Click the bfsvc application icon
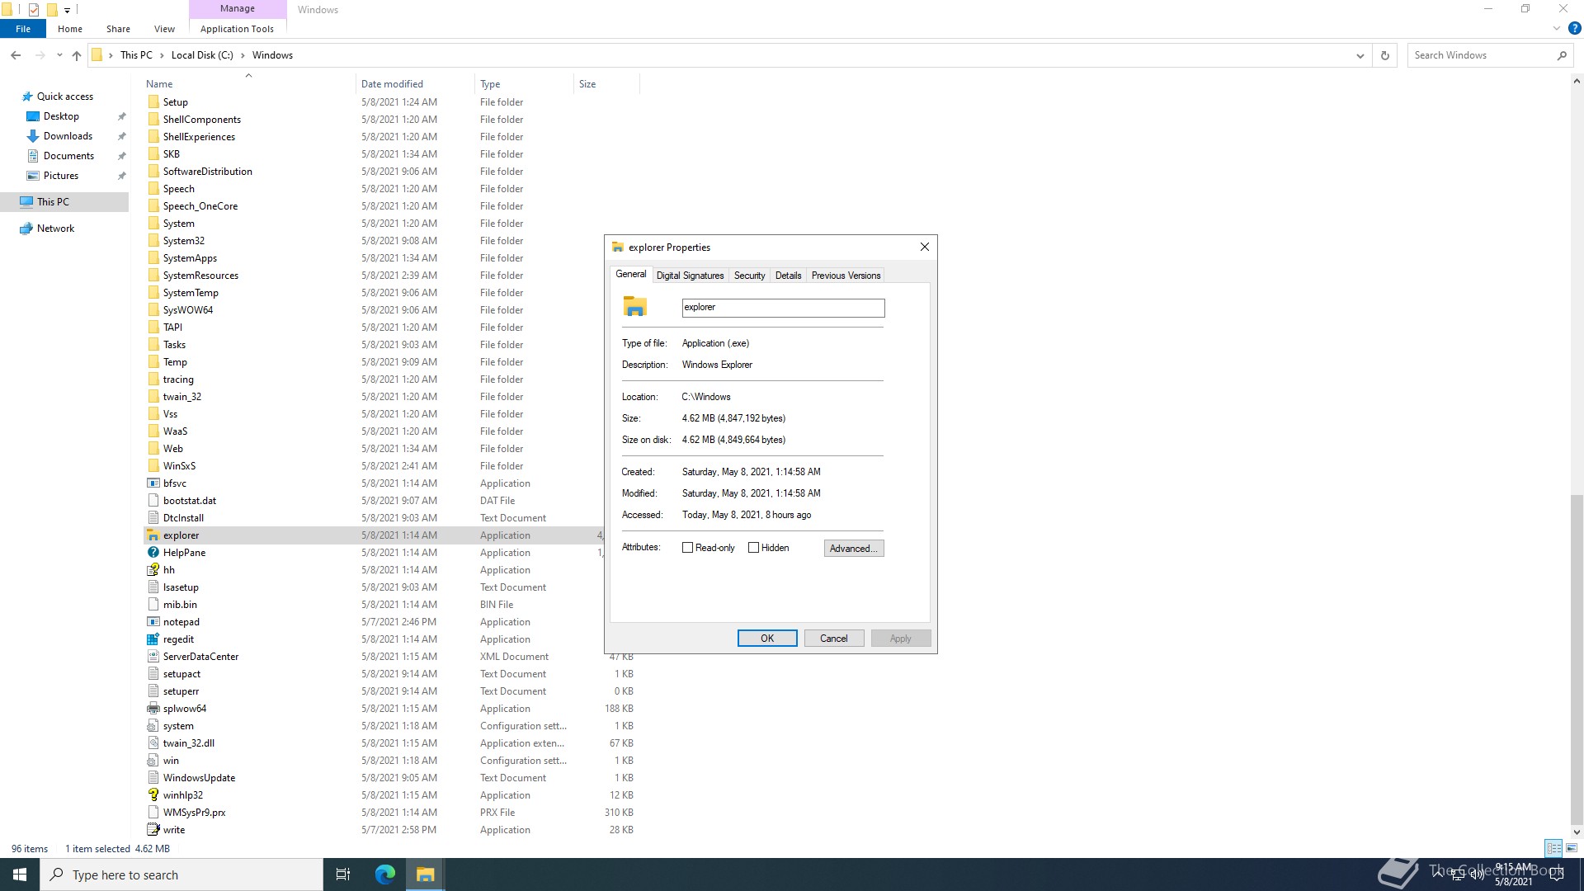 click(x=153, y=483)
